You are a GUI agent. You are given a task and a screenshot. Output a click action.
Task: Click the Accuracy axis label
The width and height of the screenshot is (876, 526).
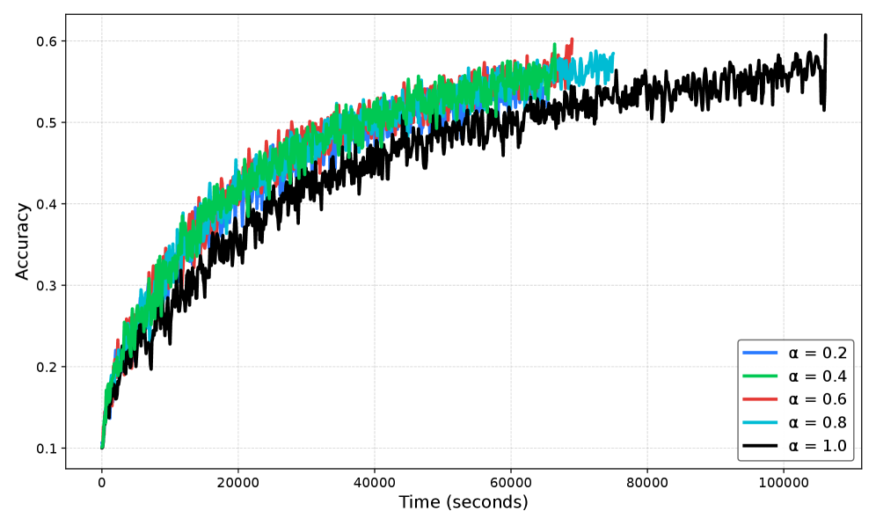click(22, 242)
